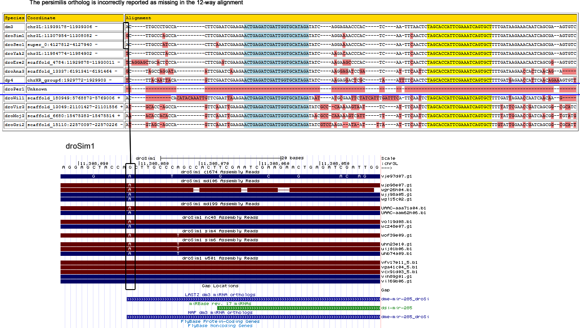Click the miRBase rev. 17 miRNAs label
Image resolution: width=580 pixels, height=328 pixels.
tap(220, 304)
